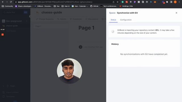Click the 'GitBook is importing your repository' message
182x102 pixels.
pyautogui.click(x=146, y=31)
